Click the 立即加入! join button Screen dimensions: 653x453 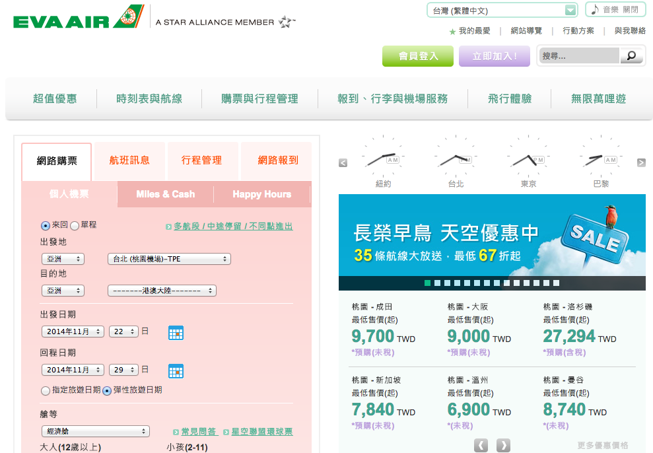click(495, 55)
